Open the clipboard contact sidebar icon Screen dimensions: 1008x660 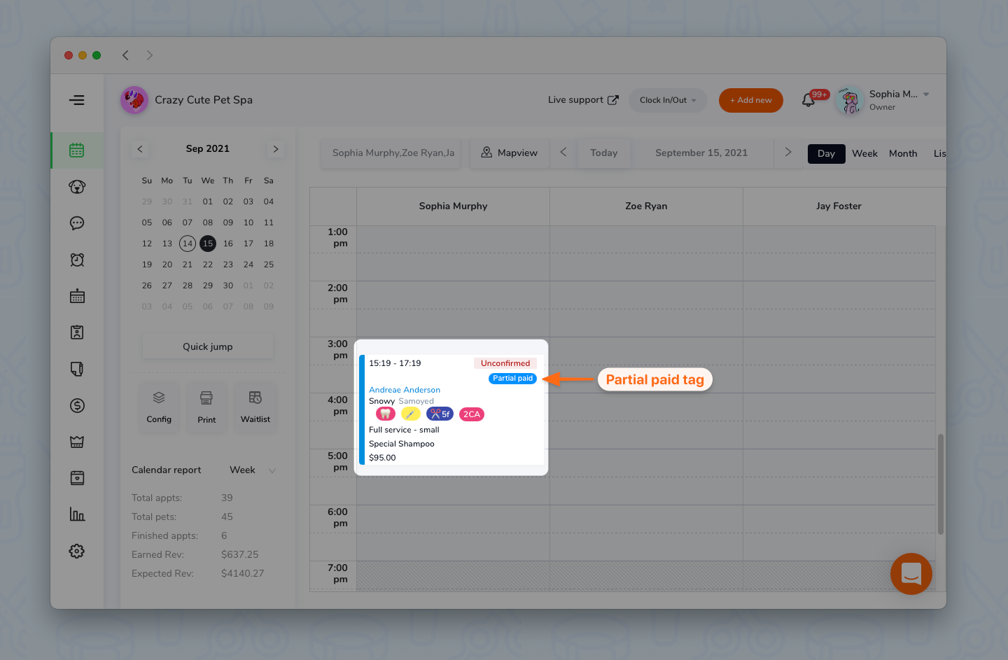coord(77,332)
